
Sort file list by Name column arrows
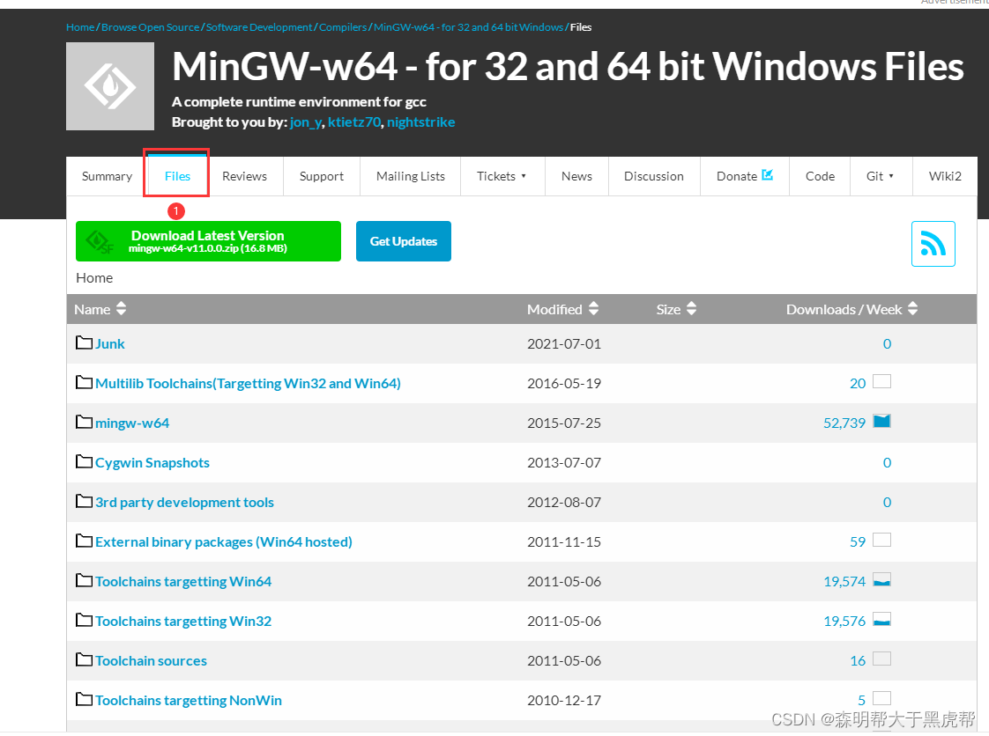click(x=121, y=309)
